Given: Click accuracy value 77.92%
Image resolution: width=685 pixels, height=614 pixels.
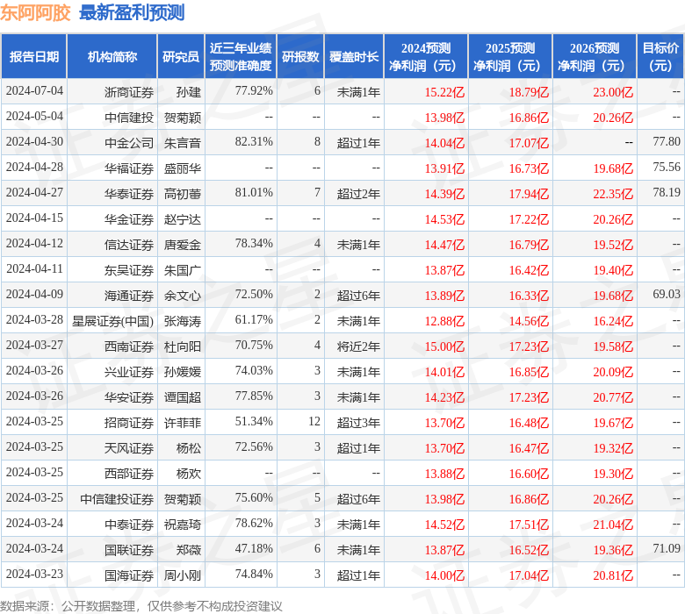Looking at the screenshot, I should point(254,91).
